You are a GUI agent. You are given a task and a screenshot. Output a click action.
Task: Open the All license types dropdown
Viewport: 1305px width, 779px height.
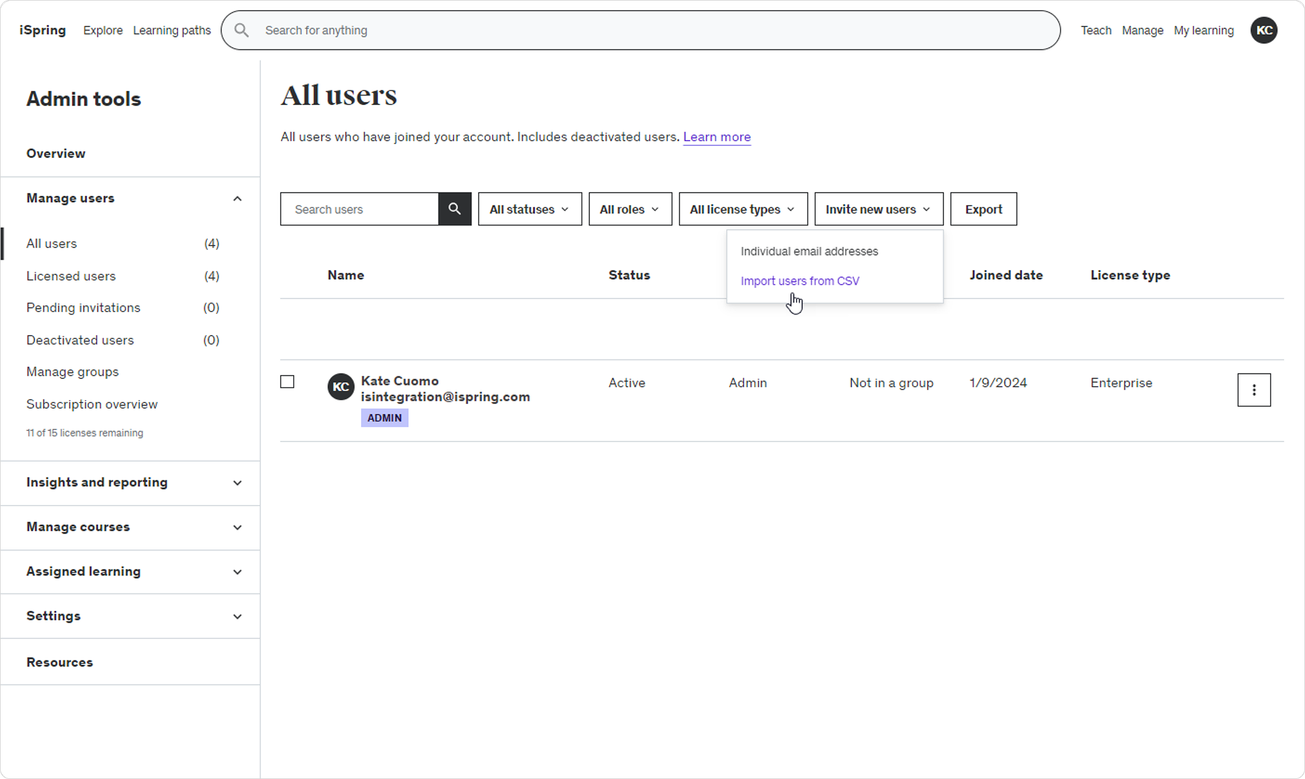(743, 209)
